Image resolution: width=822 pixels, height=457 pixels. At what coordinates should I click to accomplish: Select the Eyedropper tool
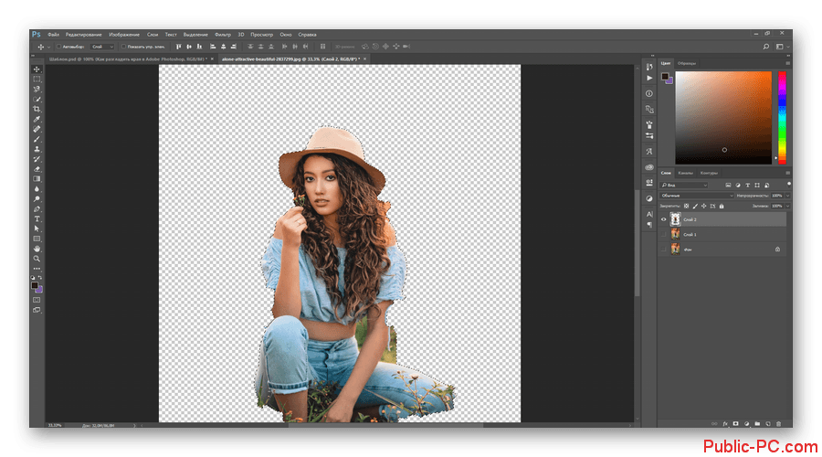[x=37, y=119]
